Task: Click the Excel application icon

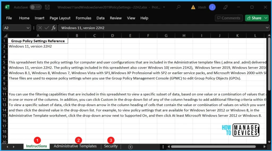Action: (x=7, y=7)
